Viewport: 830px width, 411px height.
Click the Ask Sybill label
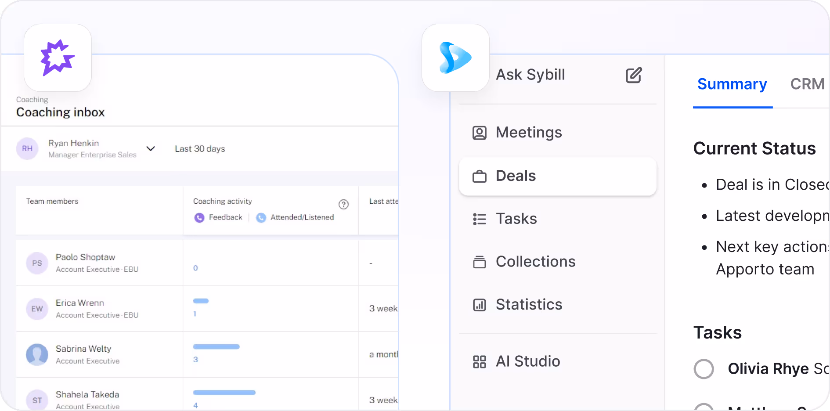coord(530,75)
